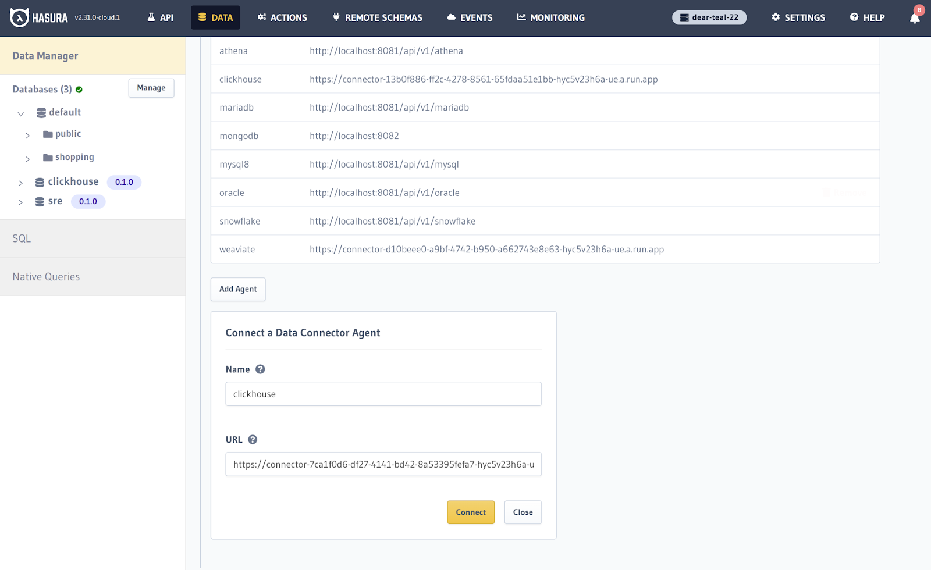
Task: Click the athena agent name
Action: [x=233, y=51]
